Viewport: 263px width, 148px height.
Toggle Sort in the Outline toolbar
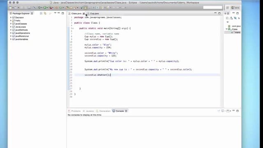click(231, 18)
